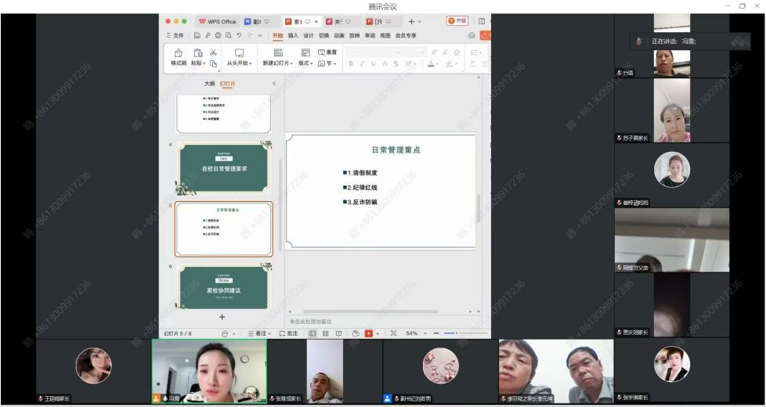The width and height of the screenshot is (766, 407).
Task: Start slideshow with the red play icon
Action: 368,333
